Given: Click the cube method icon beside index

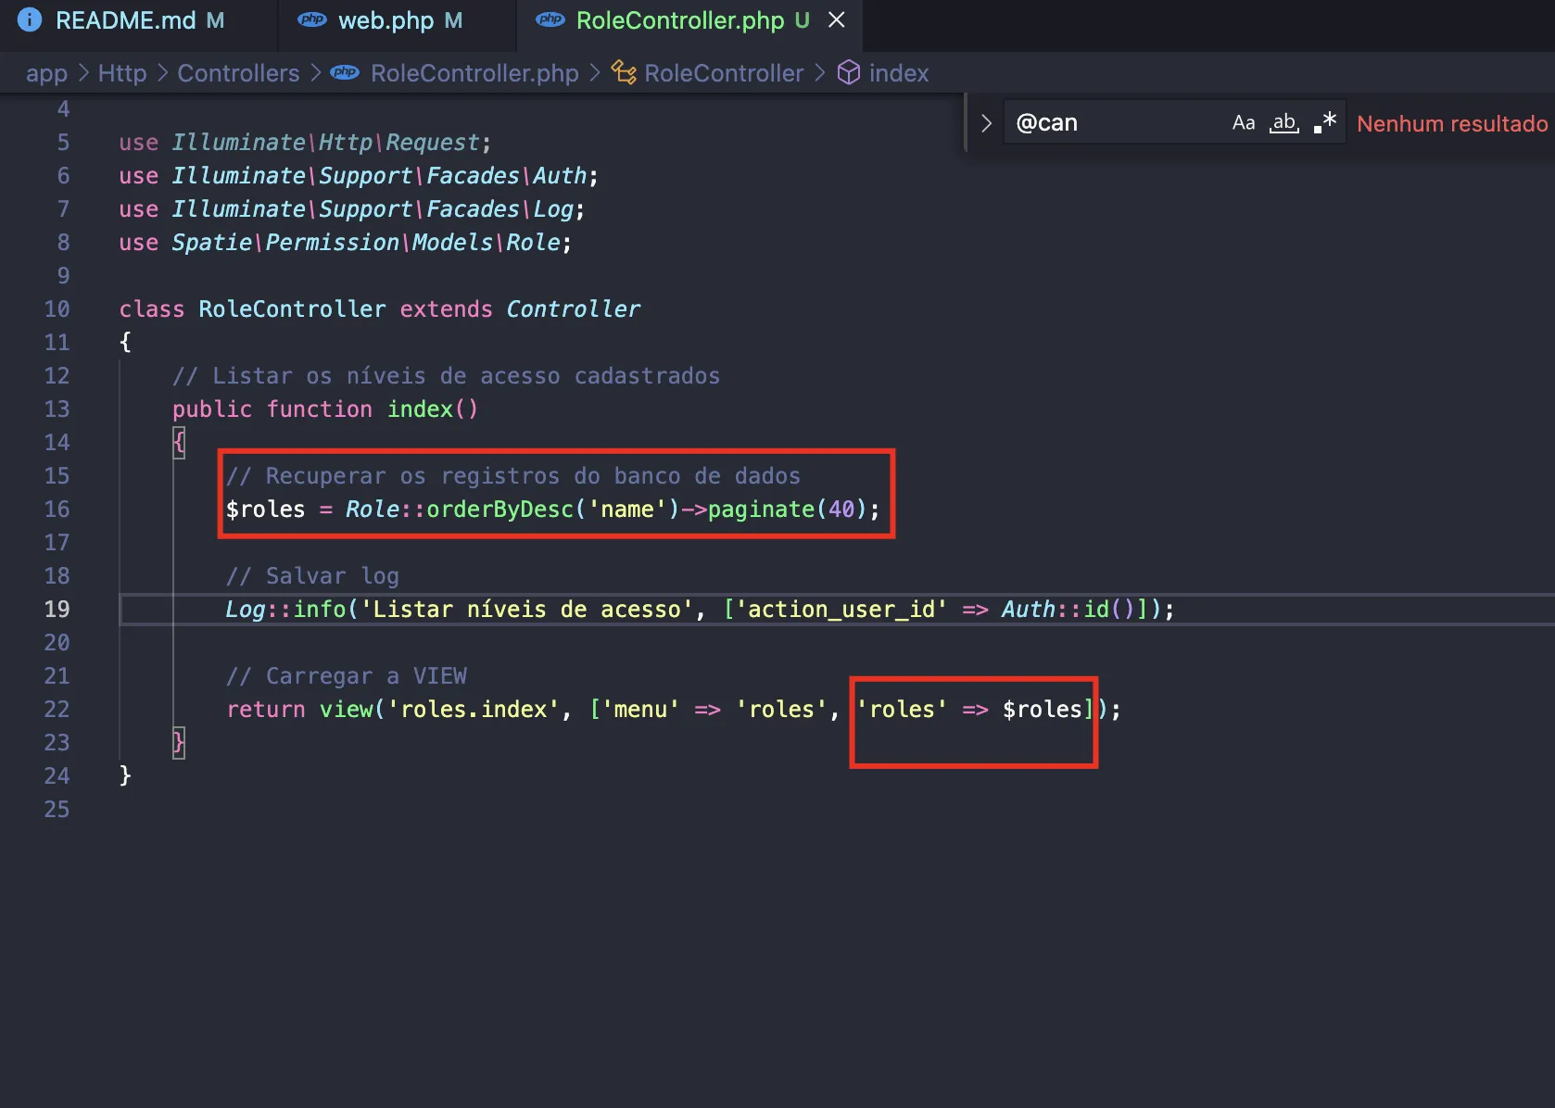Looking at the screenshot, I should (x=848, y=73).
